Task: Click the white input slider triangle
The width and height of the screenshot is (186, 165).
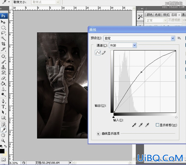Action: 176,117
